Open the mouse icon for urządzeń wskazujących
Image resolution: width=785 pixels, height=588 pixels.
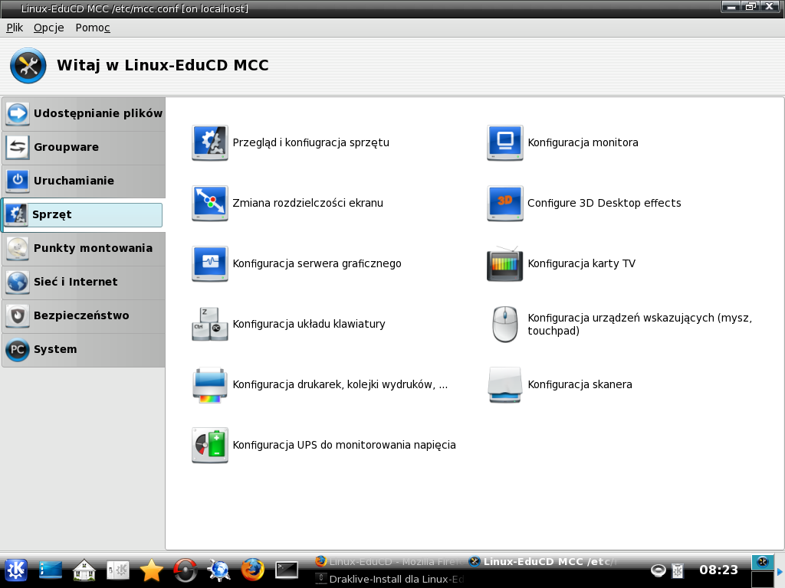tap(504, 324)
